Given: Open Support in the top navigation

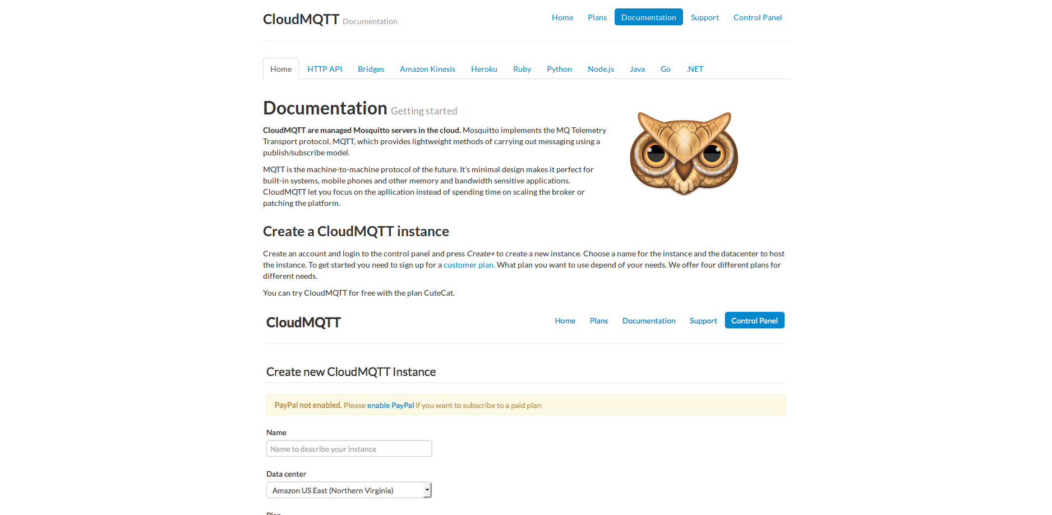Looking at the screenshot, I should (705, 17).
